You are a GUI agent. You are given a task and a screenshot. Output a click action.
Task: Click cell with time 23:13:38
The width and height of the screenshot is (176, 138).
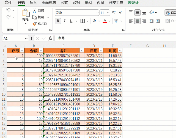[113, 75]
